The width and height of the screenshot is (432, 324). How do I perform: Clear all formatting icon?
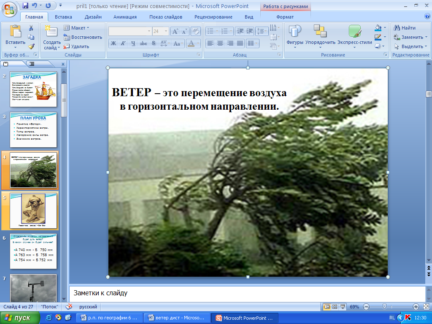[x=195, y=31]
